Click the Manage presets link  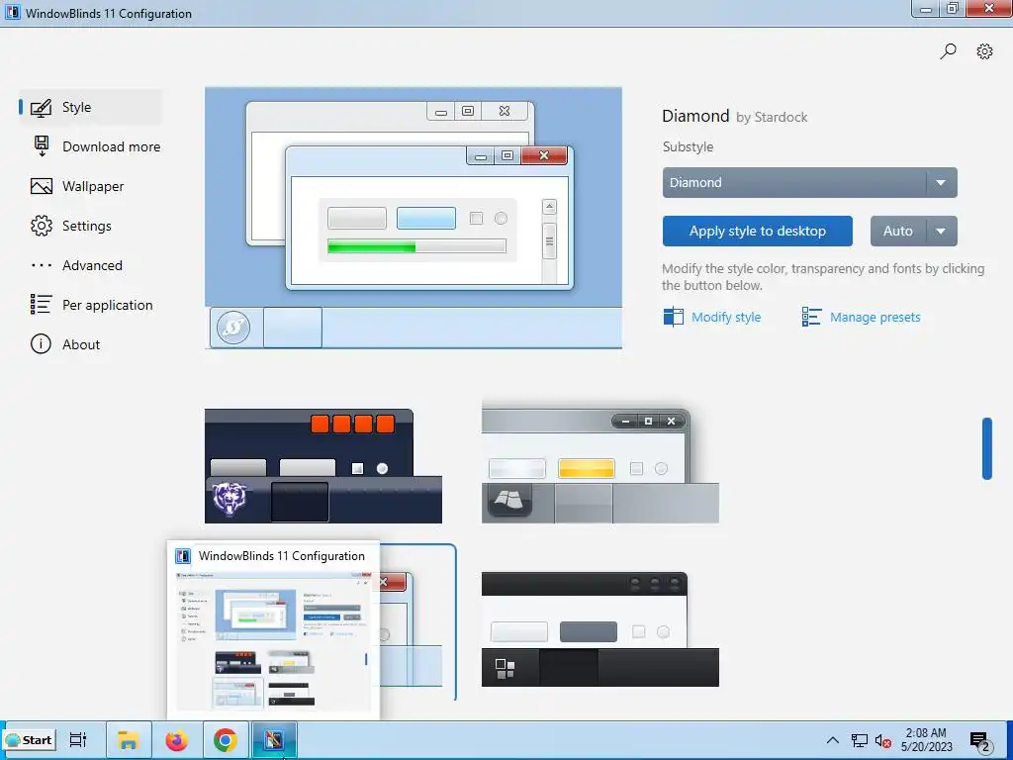tap(875, 317)
